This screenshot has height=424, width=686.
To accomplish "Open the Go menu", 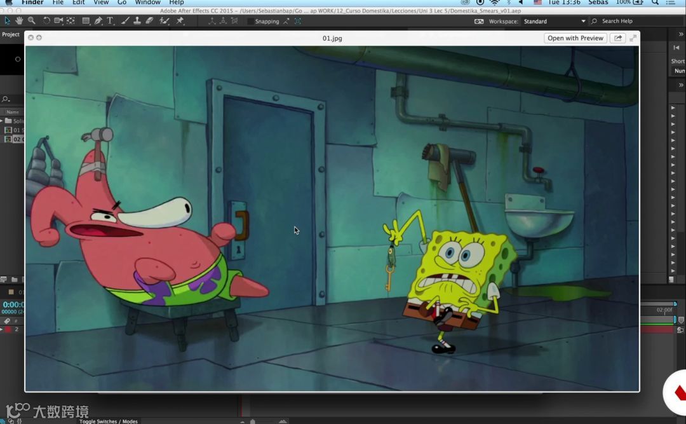I will pyautogui.click(x=122, y=3).
